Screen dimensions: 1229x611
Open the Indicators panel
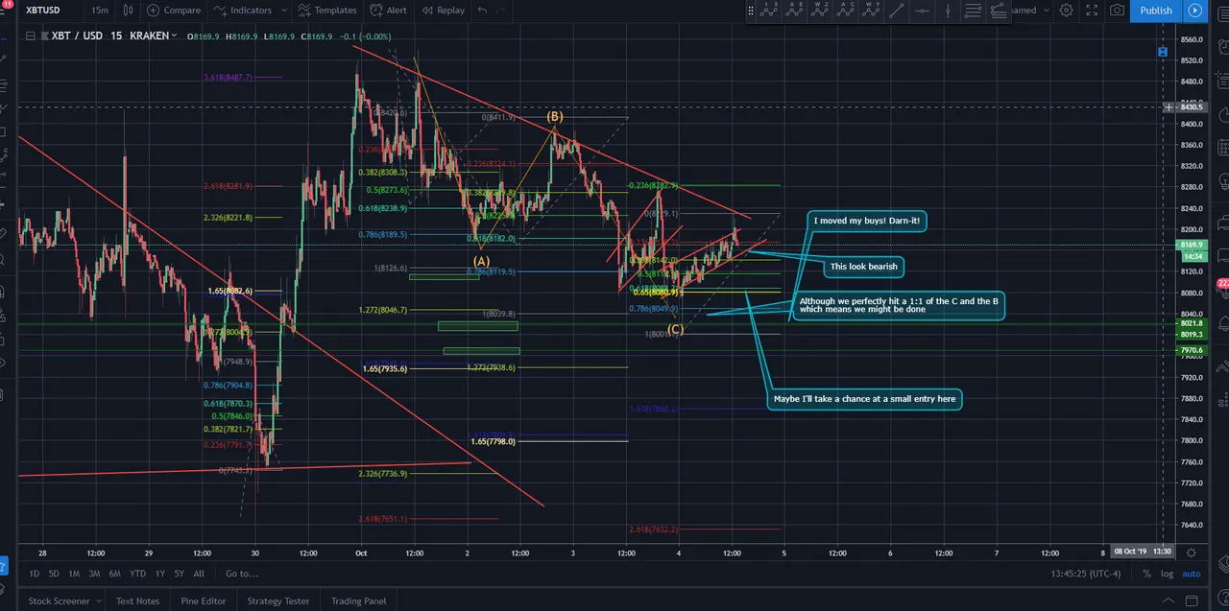(x=243, y=10)
